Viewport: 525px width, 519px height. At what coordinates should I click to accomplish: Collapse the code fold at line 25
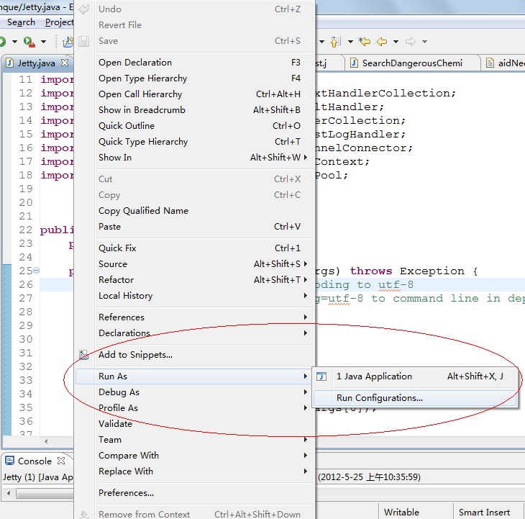pyautogui.click(x=37, y=271)
